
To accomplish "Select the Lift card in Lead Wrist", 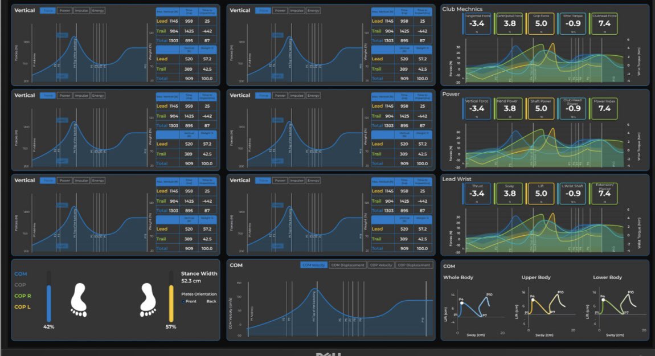I will (x=541, y=194).
